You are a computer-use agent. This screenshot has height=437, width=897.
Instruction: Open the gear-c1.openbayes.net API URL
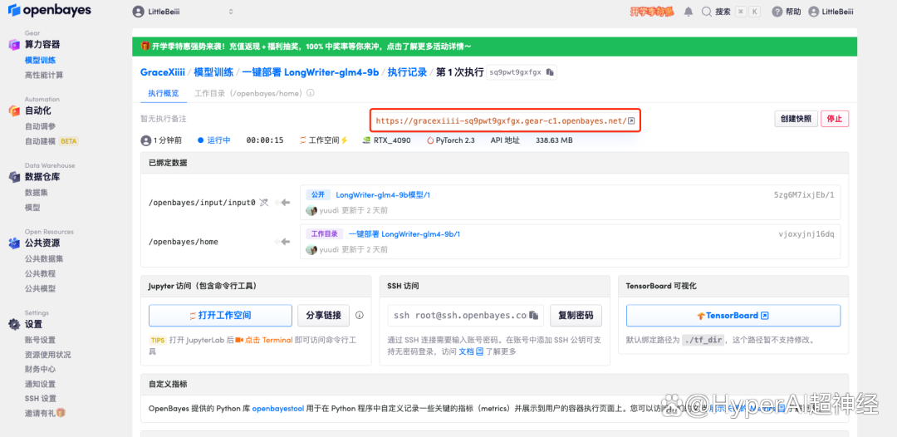[501, 120]
